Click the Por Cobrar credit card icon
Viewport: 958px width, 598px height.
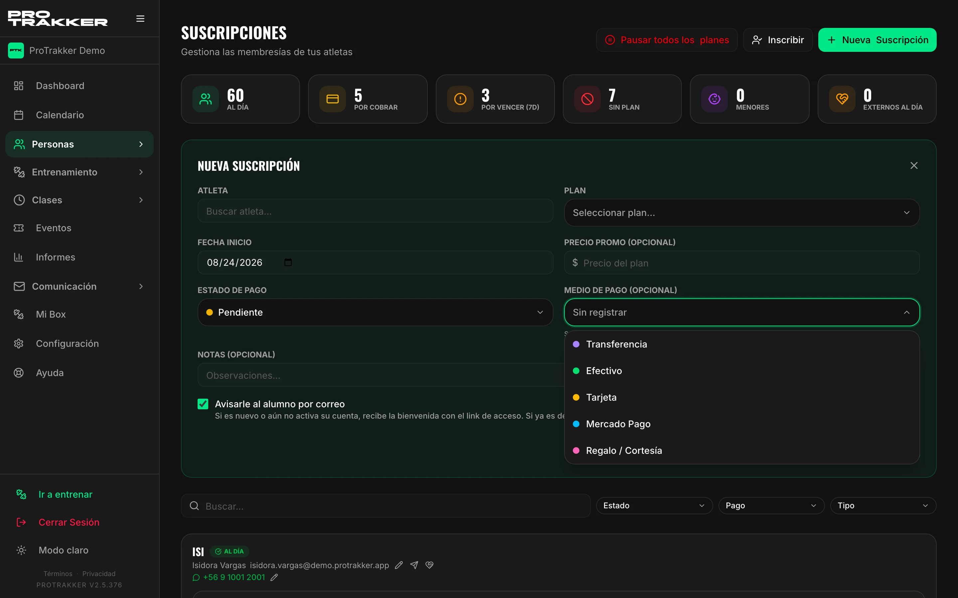[333, 99]
